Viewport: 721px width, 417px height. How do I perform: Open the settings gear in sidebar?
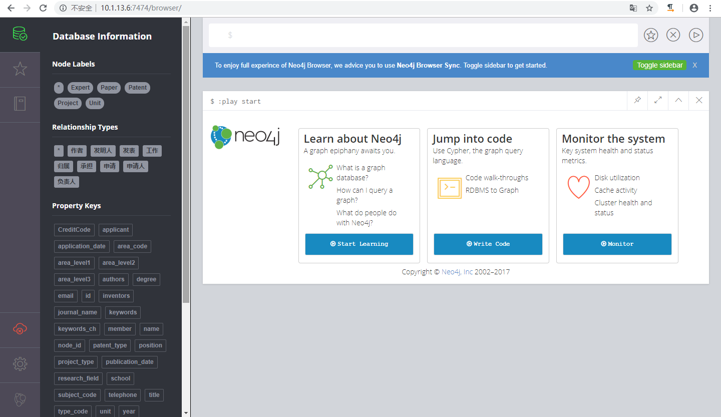click(20, 364)
